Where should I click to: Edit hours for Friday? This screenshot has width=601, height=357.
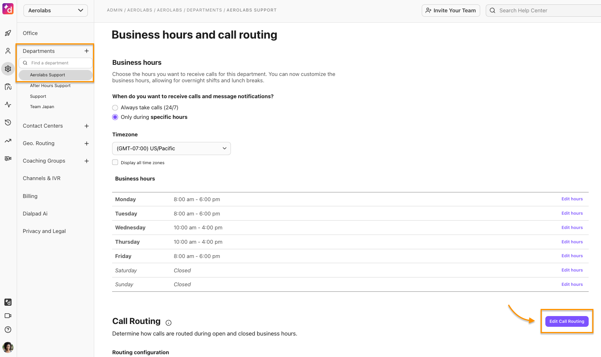(572, 256)
